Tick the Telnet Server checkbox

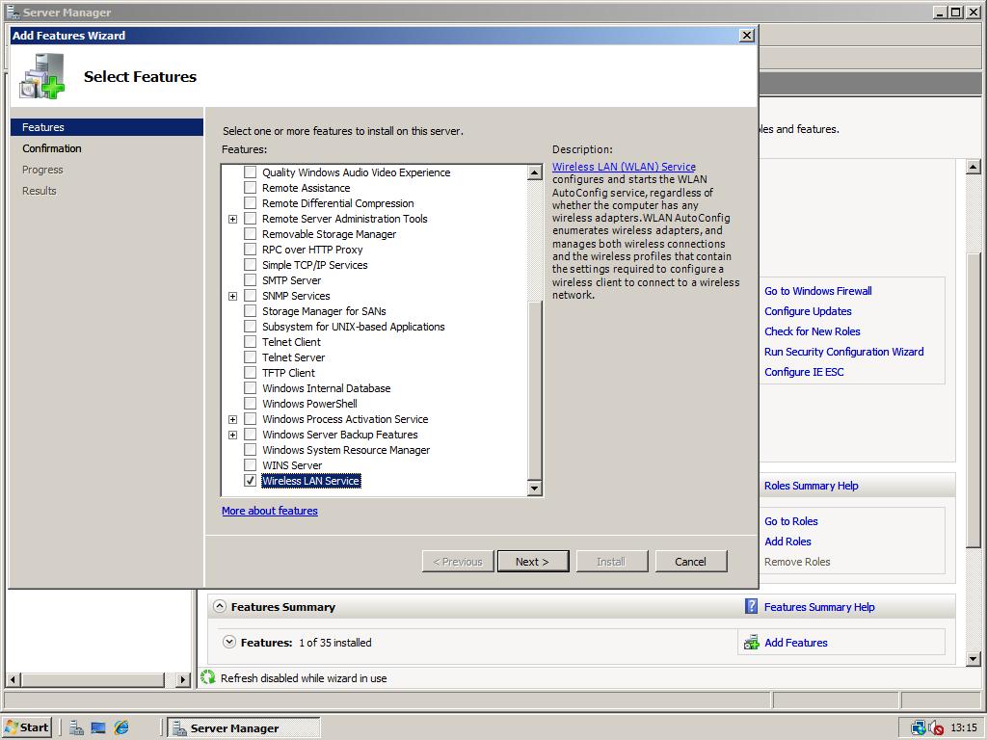250,357
